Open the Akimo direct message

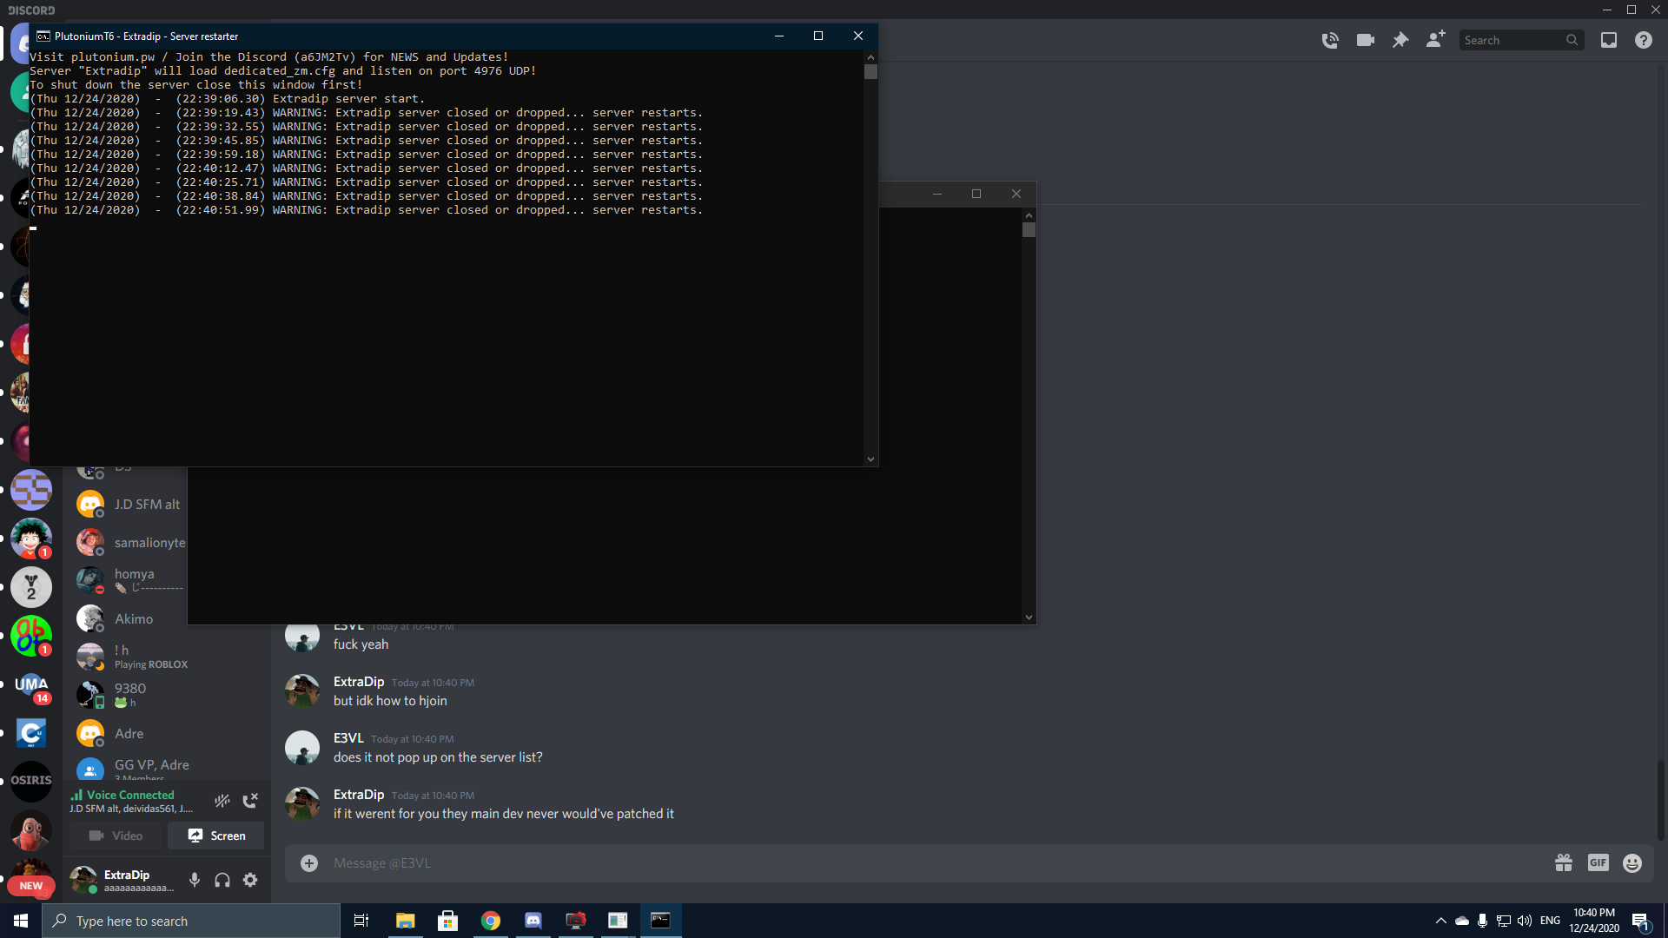coord(134,618)
